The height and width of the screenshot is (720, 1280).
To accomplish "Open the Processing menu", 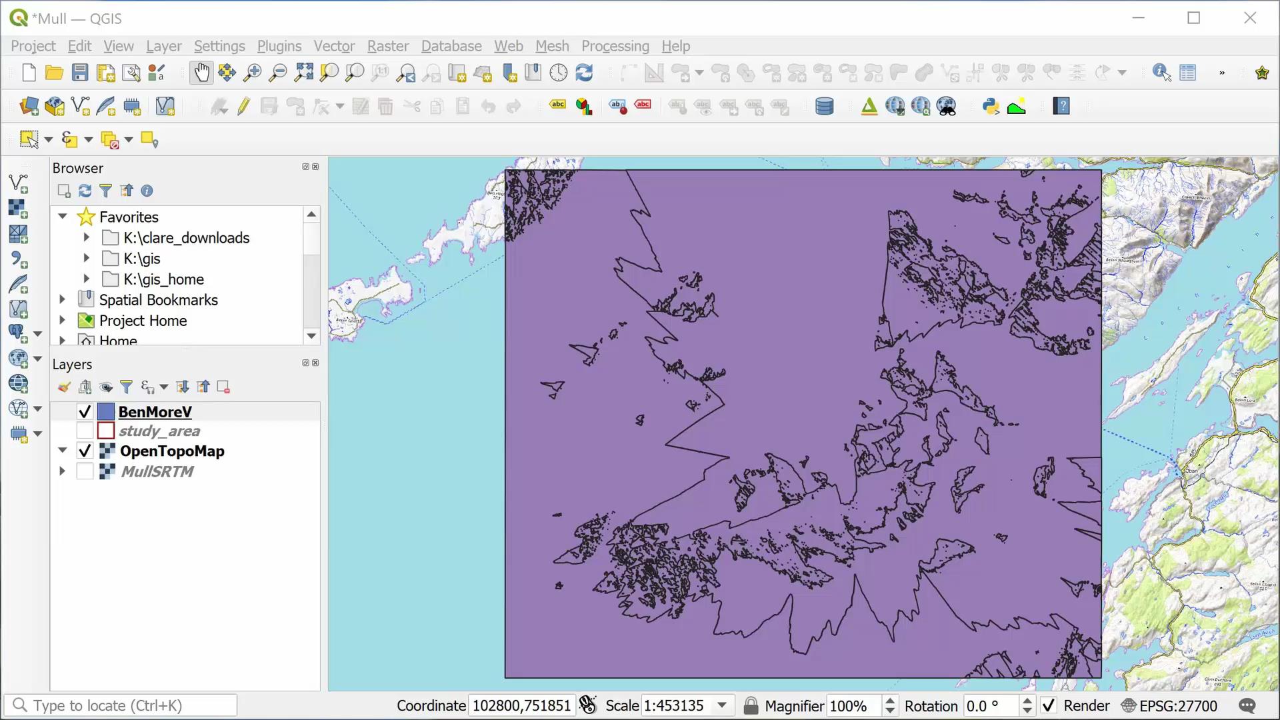I will tap(615, 46).
